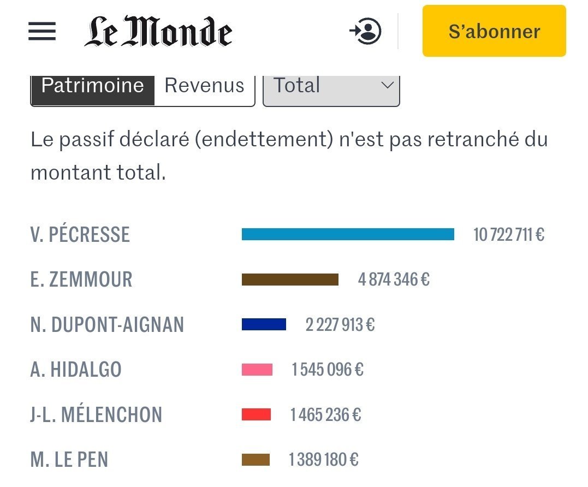This screenshot has width=588, height=487.
Task: Click the dropdown chevron arrow
Action: [x=387, y=86]
